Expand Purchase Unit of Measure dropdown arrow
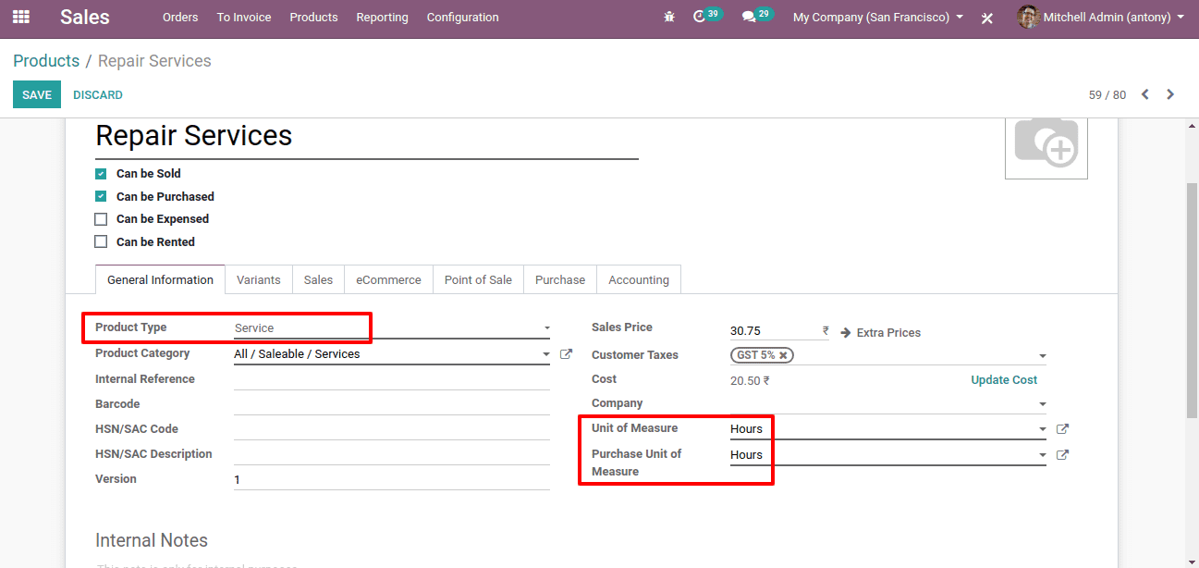 click(x=1042, y=456)
